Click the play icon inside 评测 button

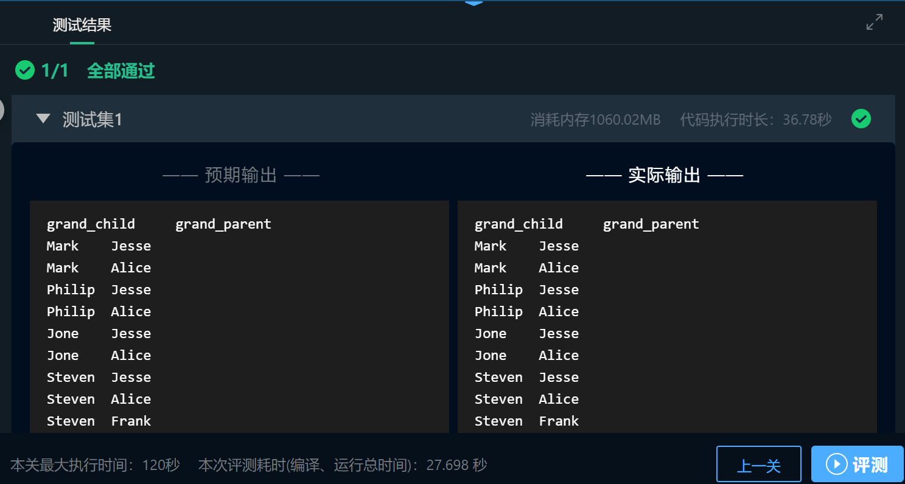coord(837,465)
